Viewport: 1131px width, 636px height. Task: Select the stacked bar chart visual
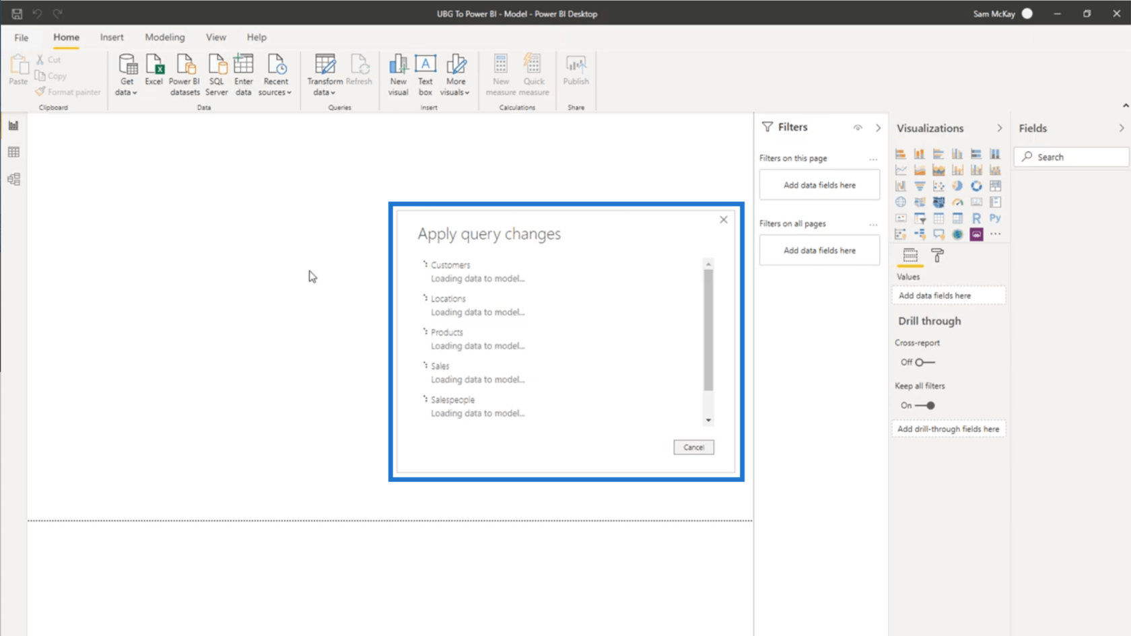pyautogui.click(x=900, y=154)
